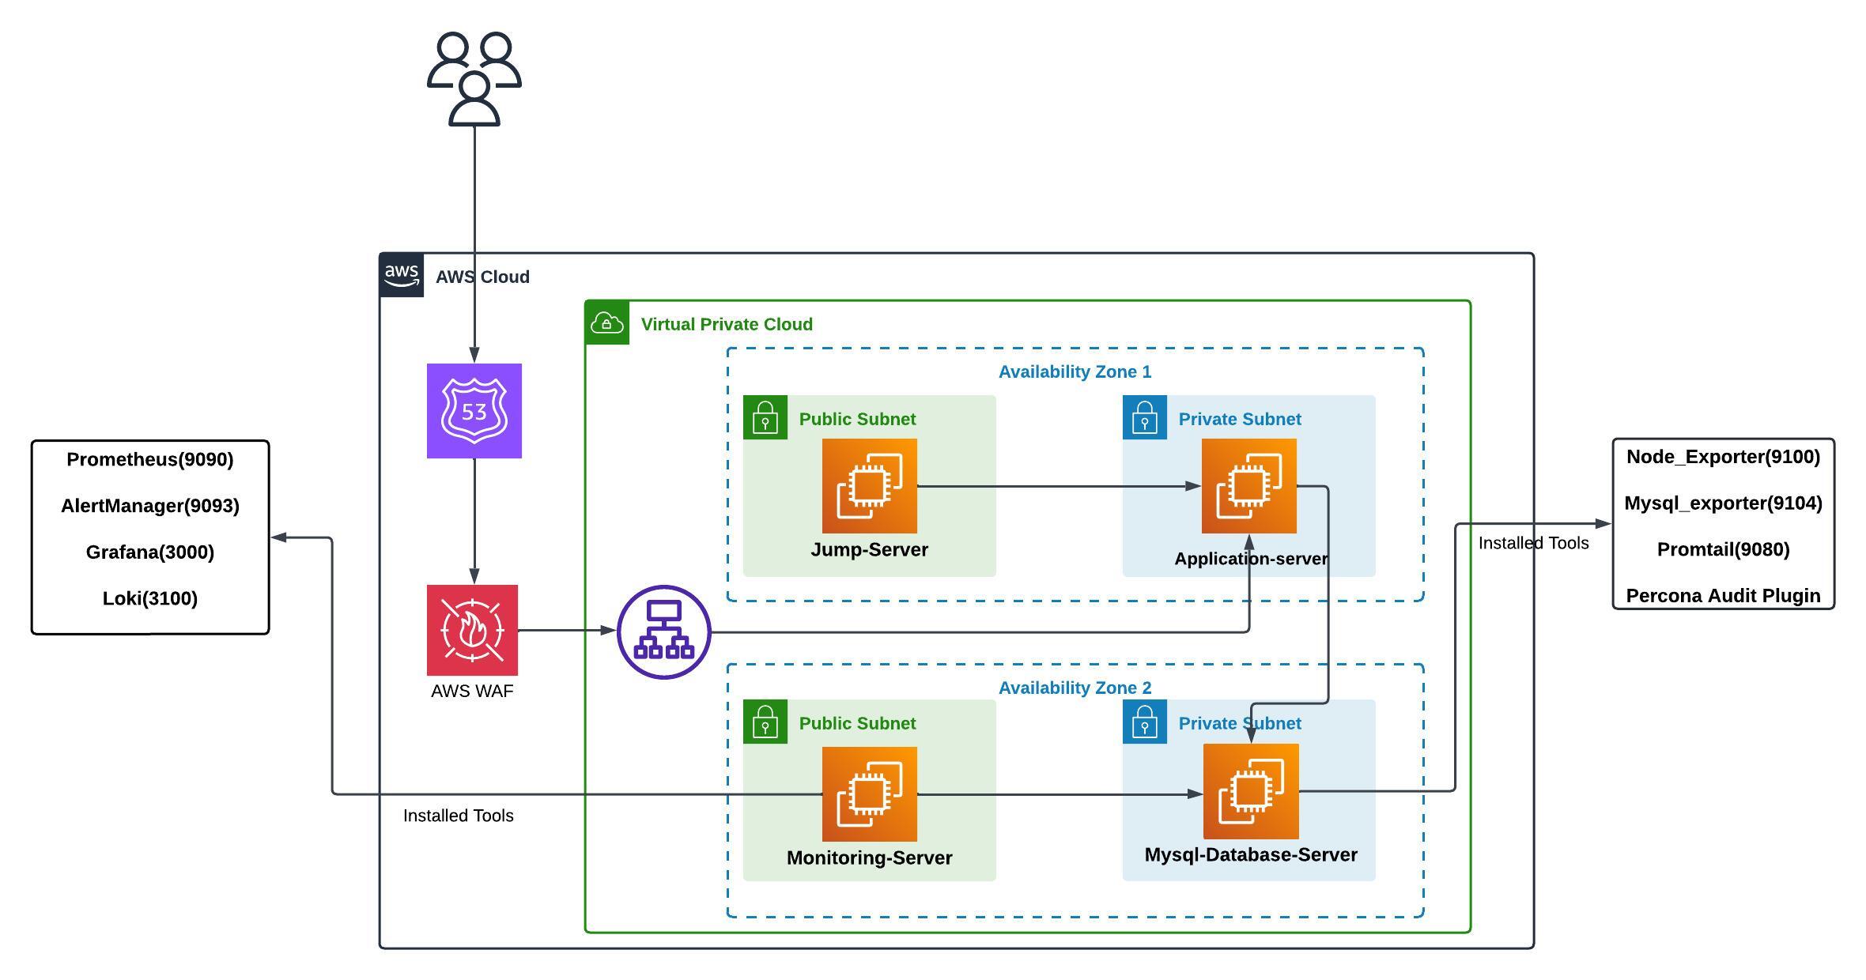Toggle the lock on Availability Zone 2 Private Subnet

coord(1144,723)
